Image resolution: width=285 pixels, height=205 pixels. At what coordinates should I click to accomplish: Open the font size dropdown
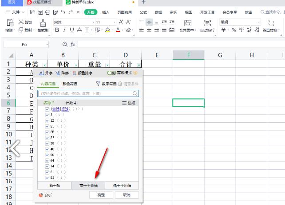tap(115, 22)
